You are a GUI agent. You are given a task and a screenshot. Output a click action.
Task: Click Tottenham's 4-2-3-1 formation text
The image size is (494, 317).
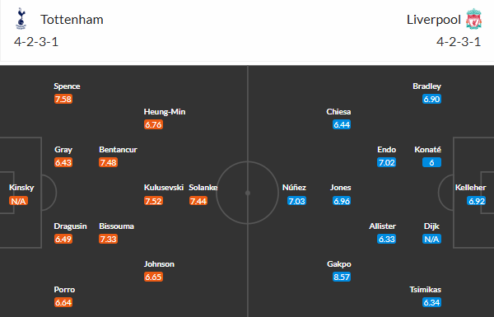pyautogui.click(x=36, y=42)
